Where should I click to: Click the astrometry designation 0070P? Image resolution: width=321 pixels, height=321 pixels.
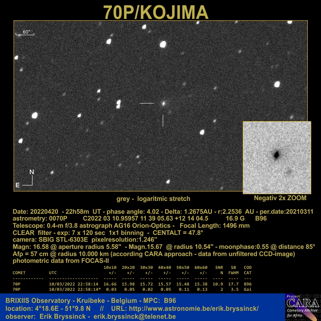(58, 218)
